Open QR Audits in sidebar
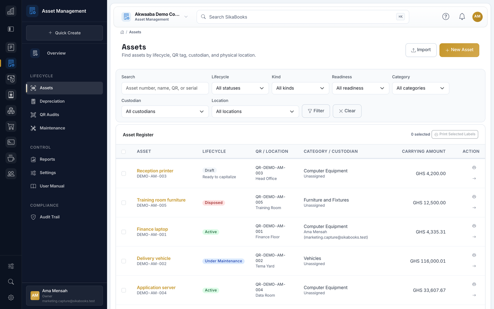Image resolution: width=494 pixels, height=309 pixels. point(64,115)
